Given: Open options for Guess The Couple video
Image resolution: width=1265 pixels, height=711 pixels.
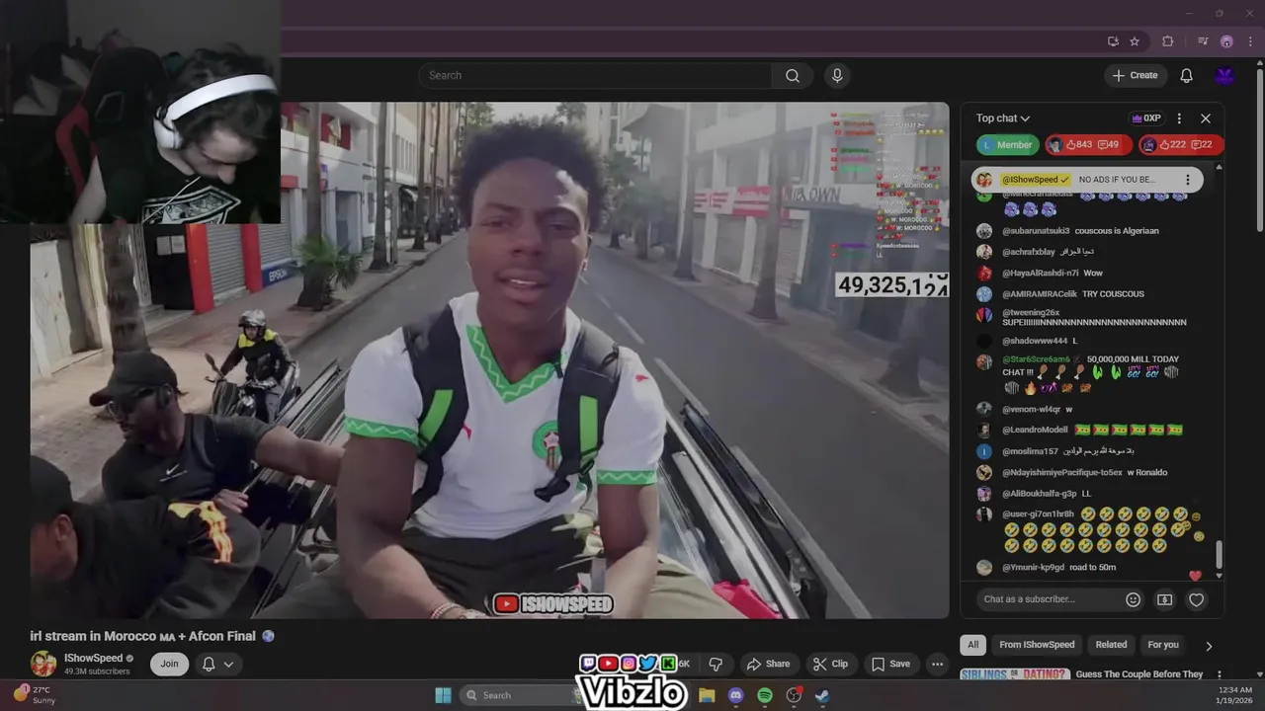Looking at the screenshot, I should pos(1219,674).
